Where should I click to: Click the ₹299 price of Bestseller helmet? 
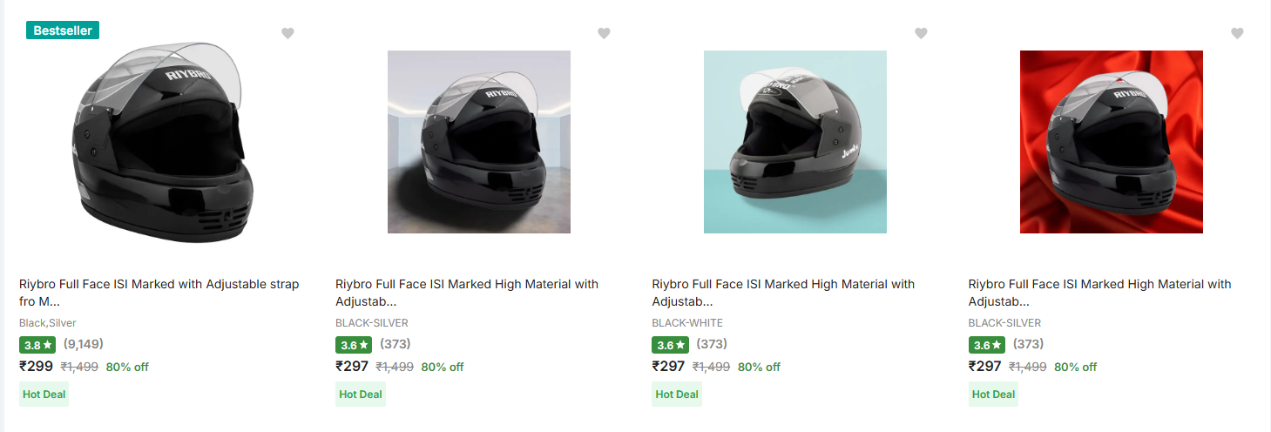click(37, 367)
